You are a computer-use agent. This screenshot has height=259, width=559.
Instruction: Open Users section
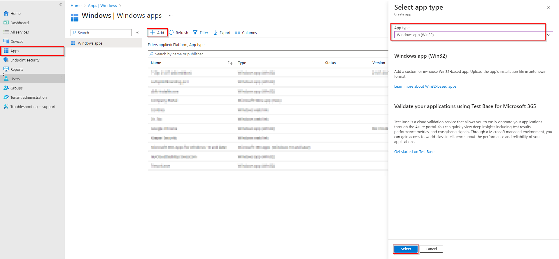[32, 79]
